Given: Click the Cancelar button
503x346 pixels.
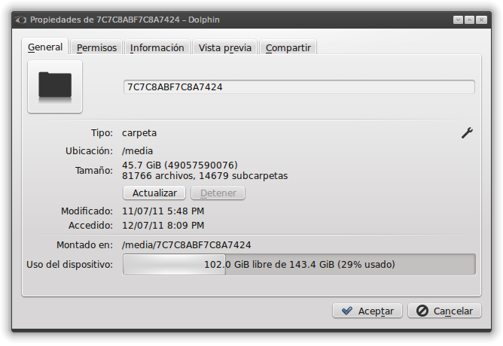Looking at the screenshot, I should pos(444,311).
